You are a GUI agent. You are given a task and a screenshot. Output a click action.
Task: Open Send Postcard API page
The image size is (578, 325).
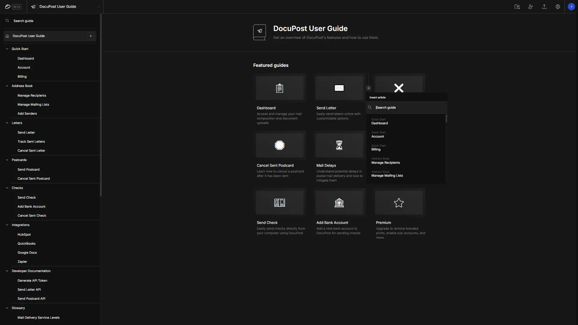click(x=31, y=299)
